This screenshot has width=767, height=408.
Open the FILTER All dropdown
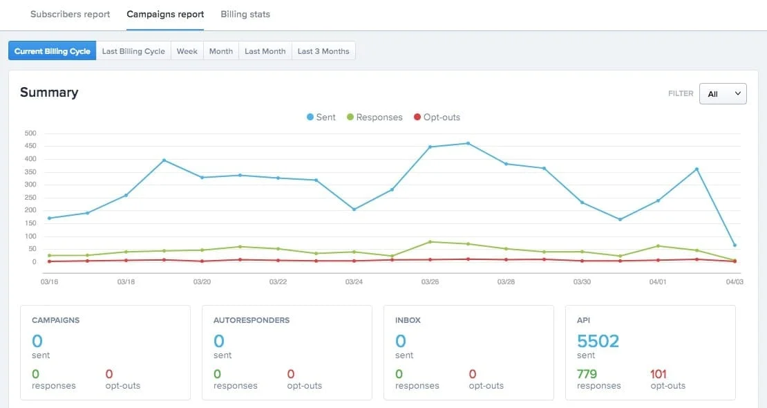pyautogui.click(x=723, y=93)
